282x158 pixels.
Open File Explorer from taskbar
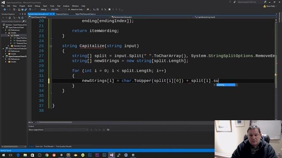(25, 155)
